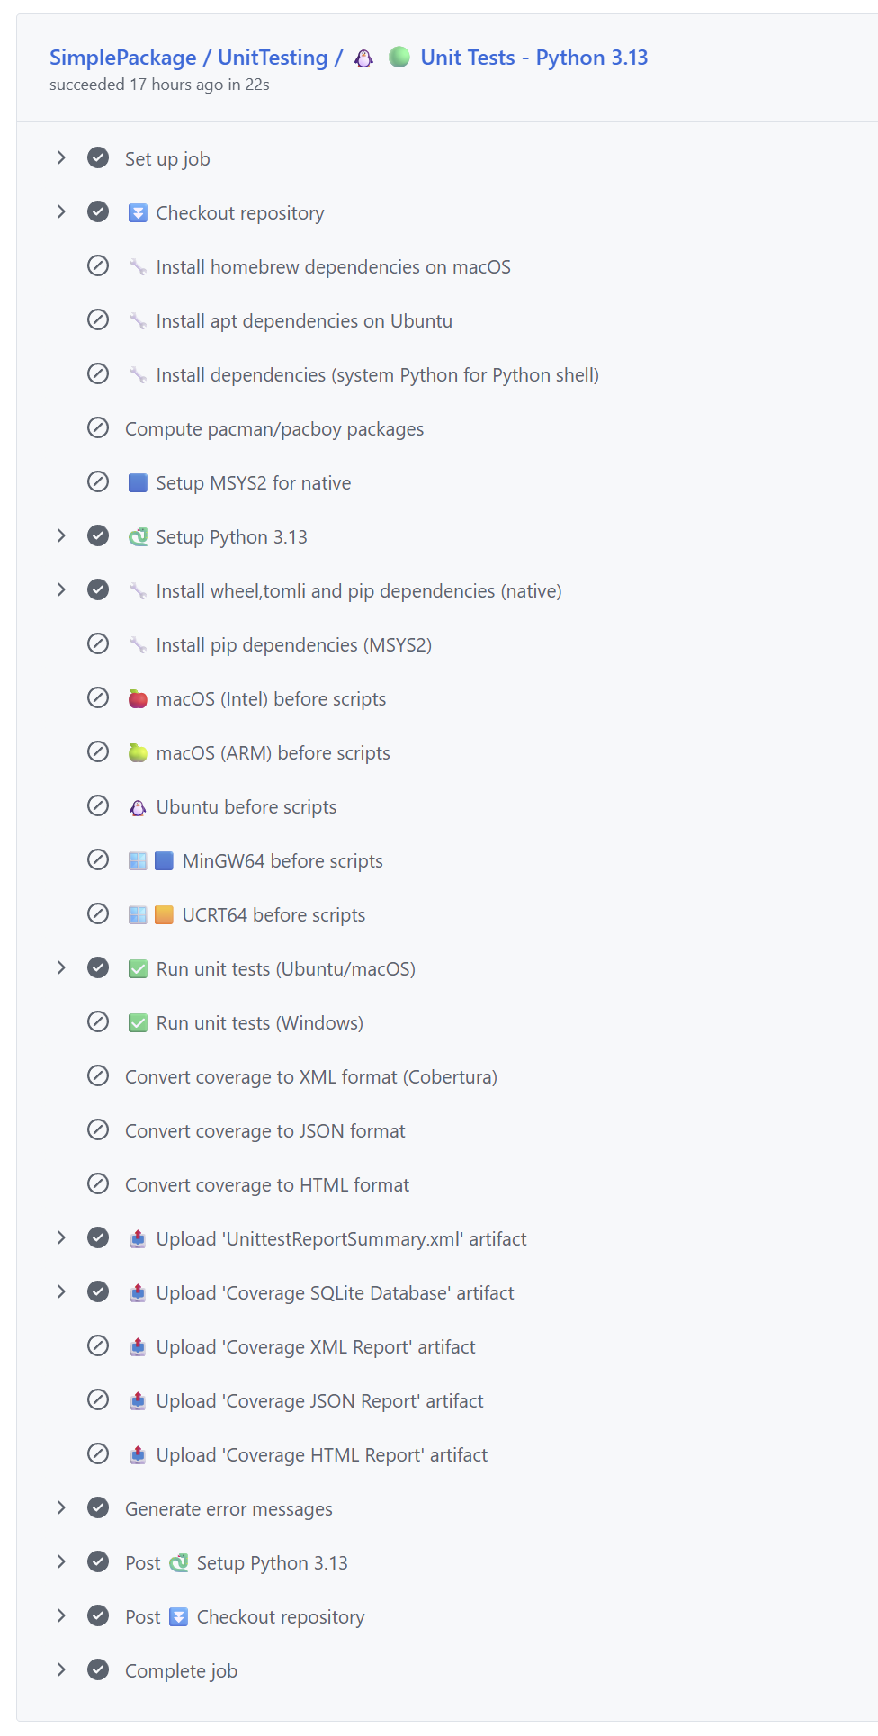
Task: Click the penguin icon in the header
Action: (363, 58)
